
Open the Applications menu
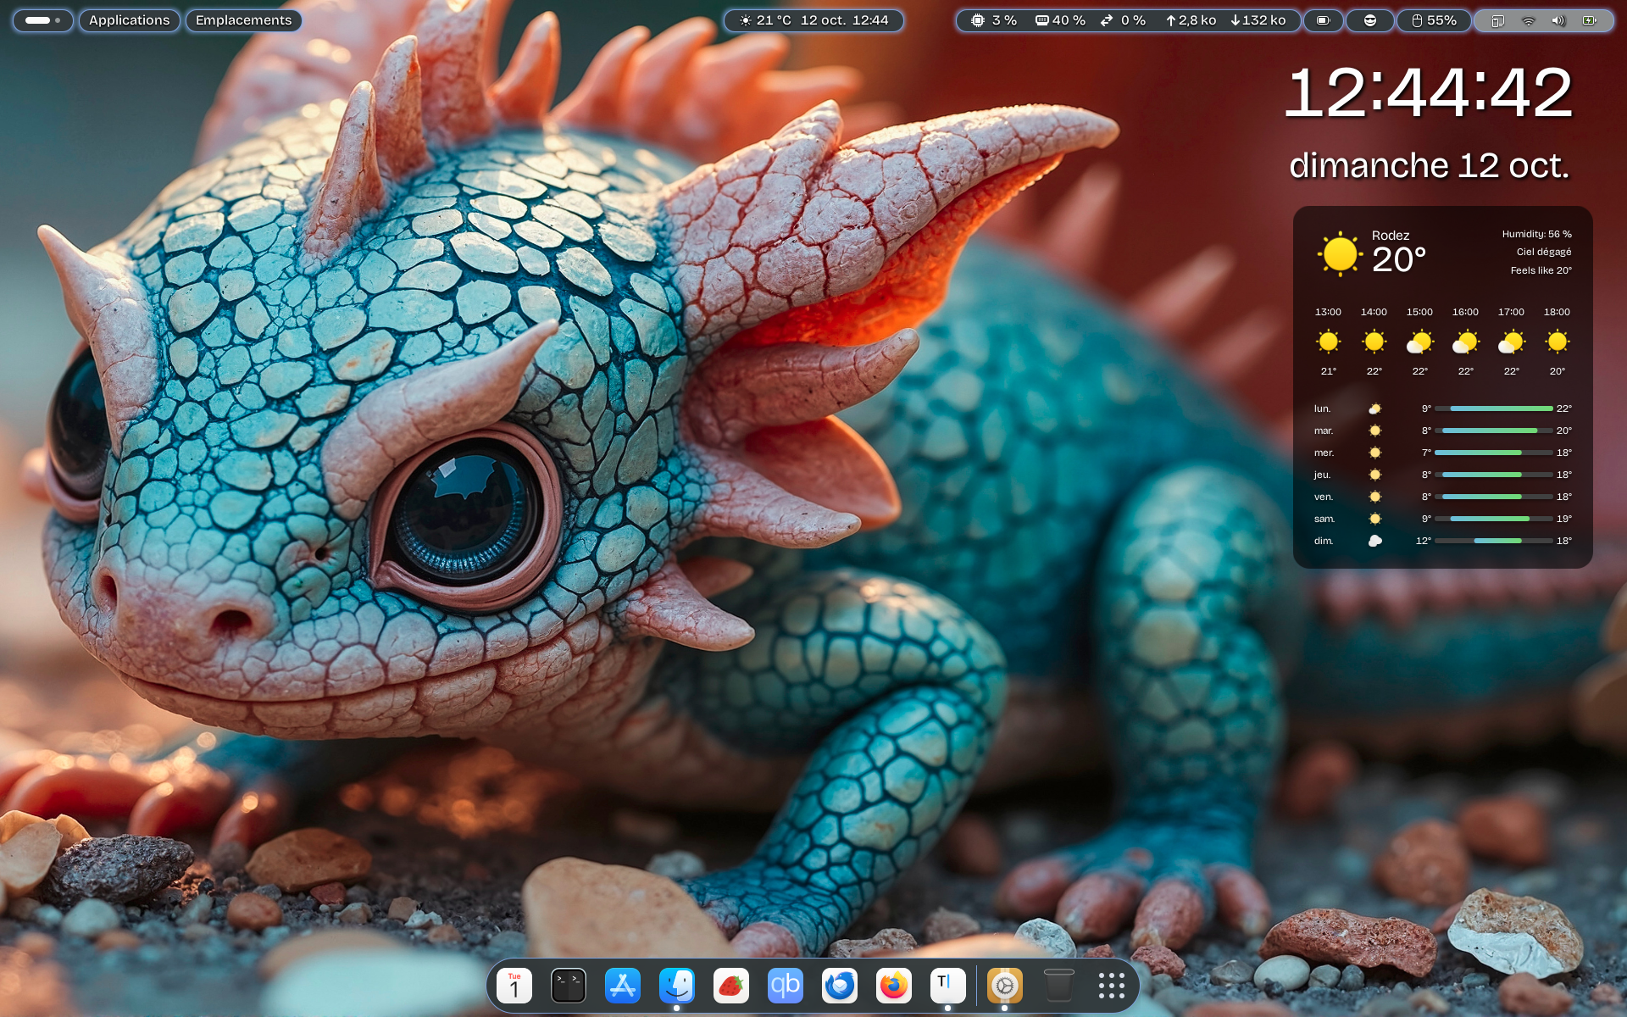click(x=129, y=20)
